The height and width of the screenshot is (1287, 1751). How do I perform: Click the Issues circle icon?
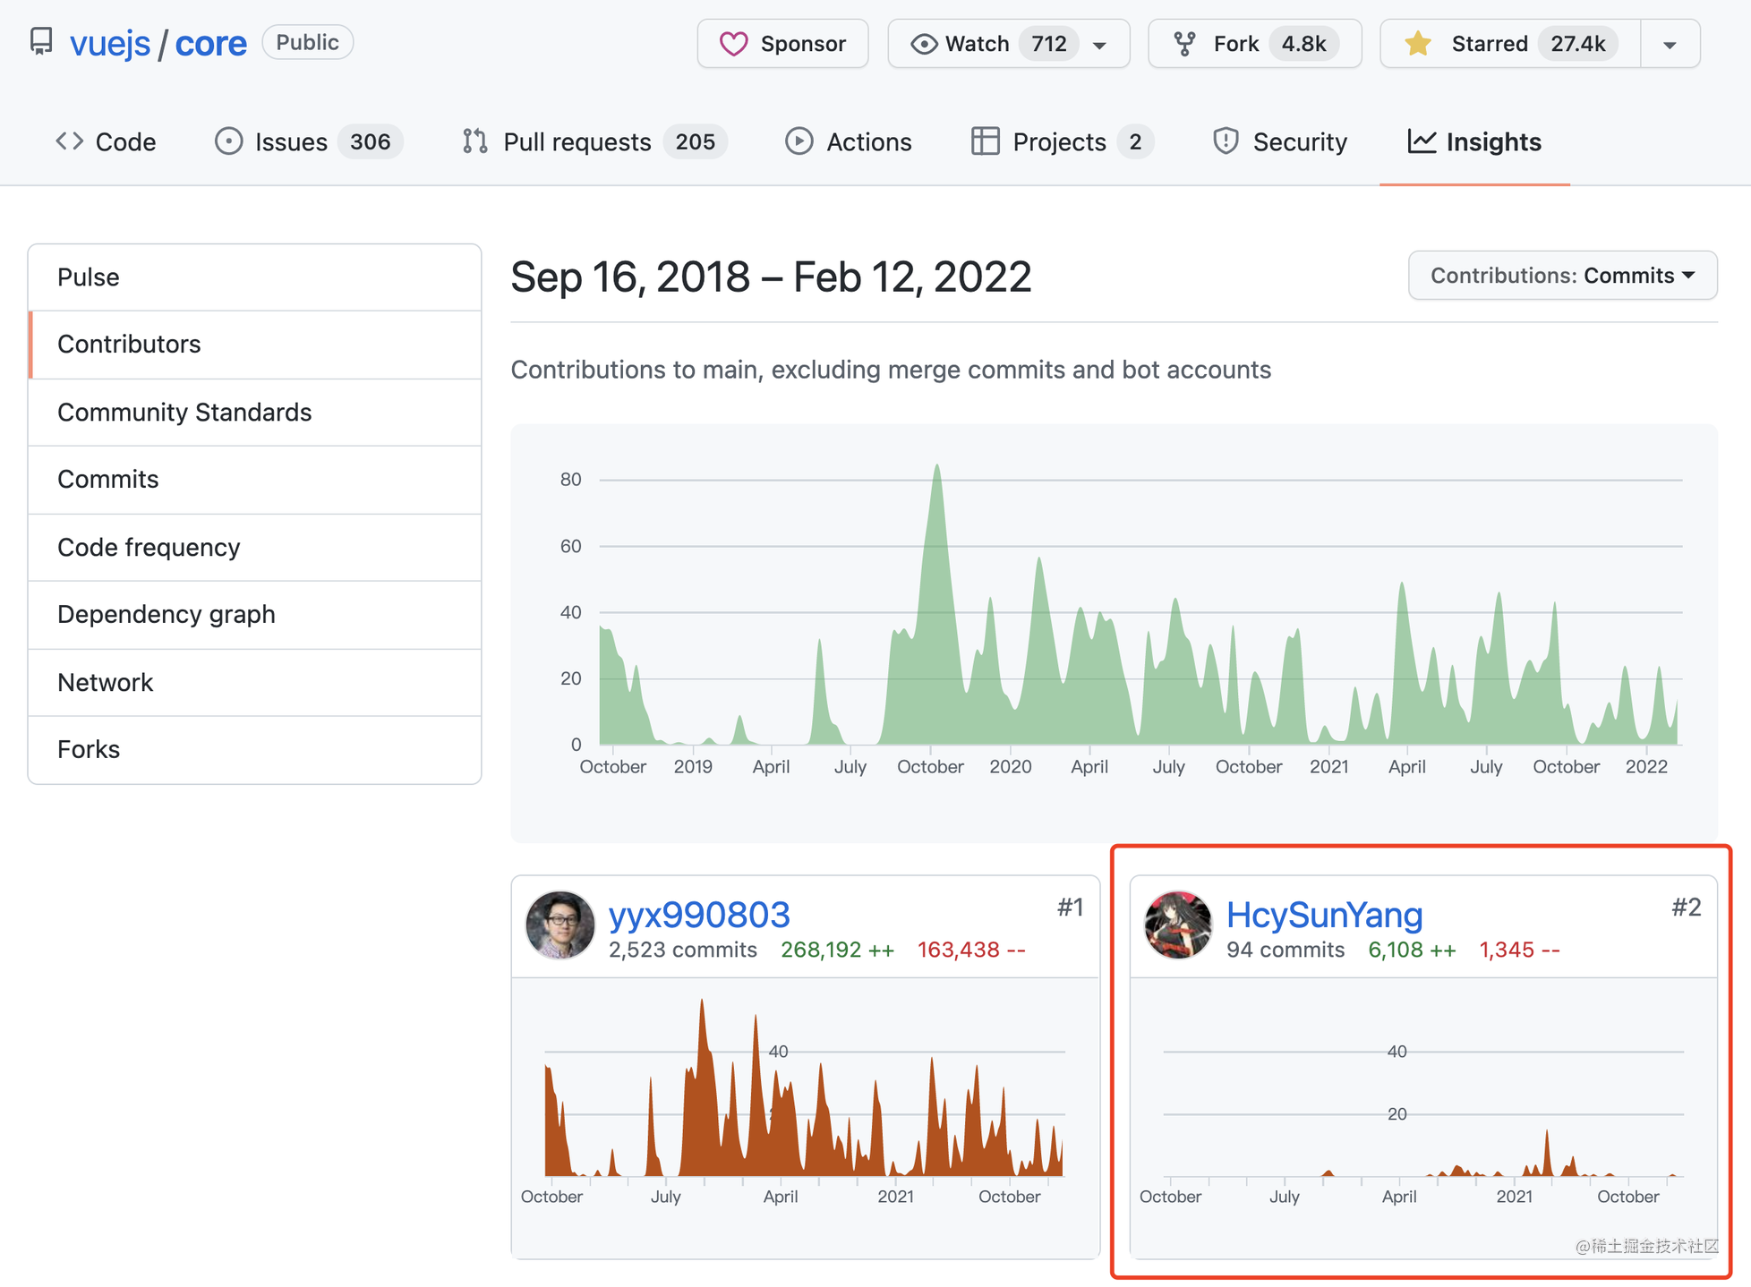coord(228,141)
